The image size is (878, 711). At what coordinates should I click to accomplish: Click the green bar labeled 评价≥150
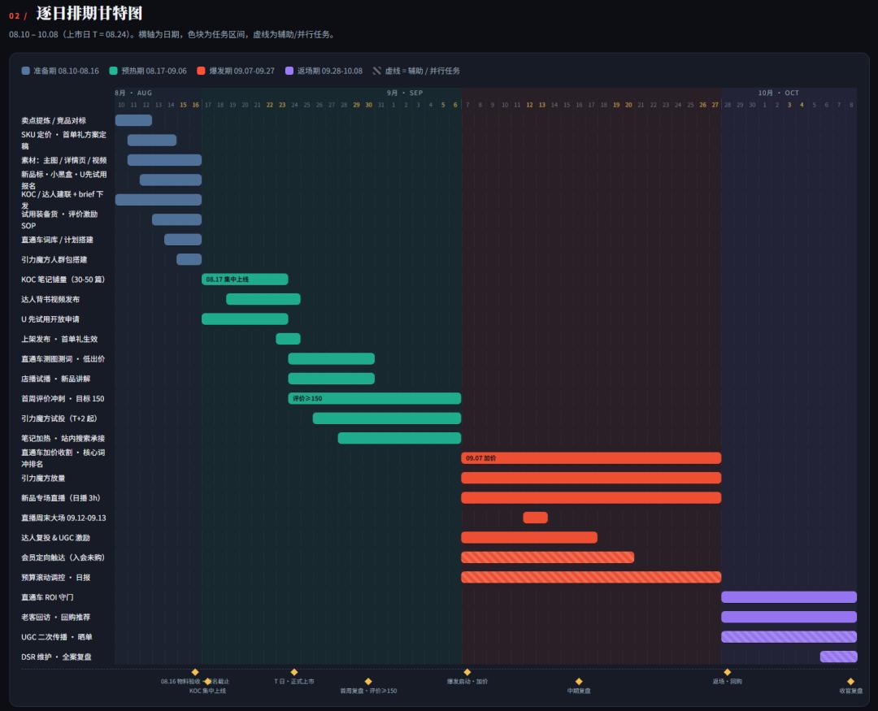click(375, 399)
